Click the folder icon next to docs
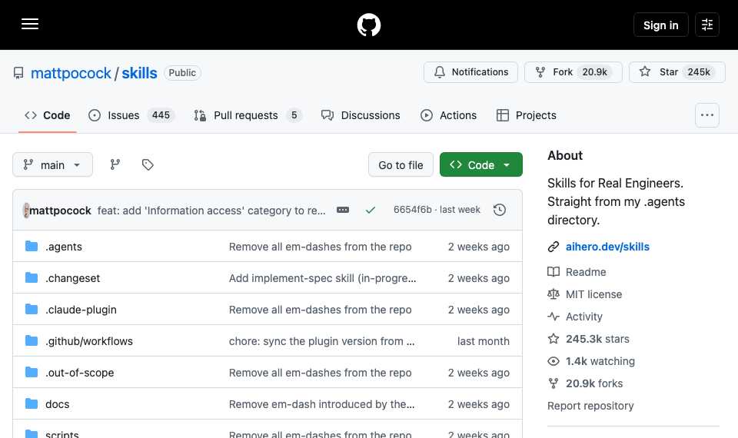The height and width of the screenshot is (438, 738). [32, 403]
